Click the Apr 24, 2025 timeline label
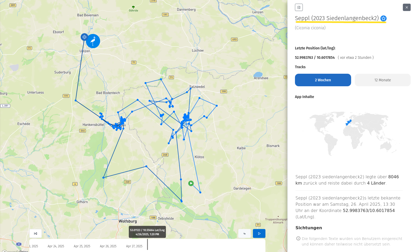The width and height of the screenshot is (418, 252). (x=56, y=246)
